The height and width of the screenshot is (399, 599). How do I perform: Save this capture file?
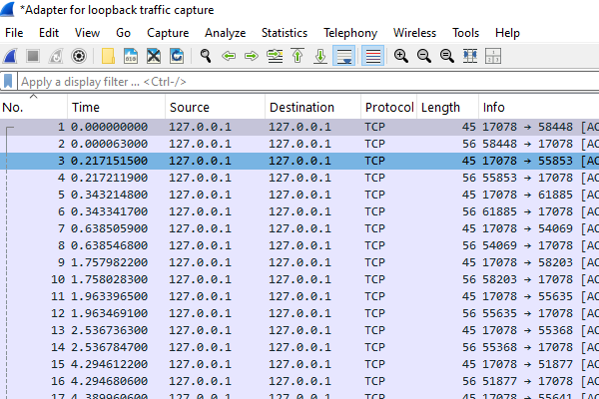coord(131,56)
